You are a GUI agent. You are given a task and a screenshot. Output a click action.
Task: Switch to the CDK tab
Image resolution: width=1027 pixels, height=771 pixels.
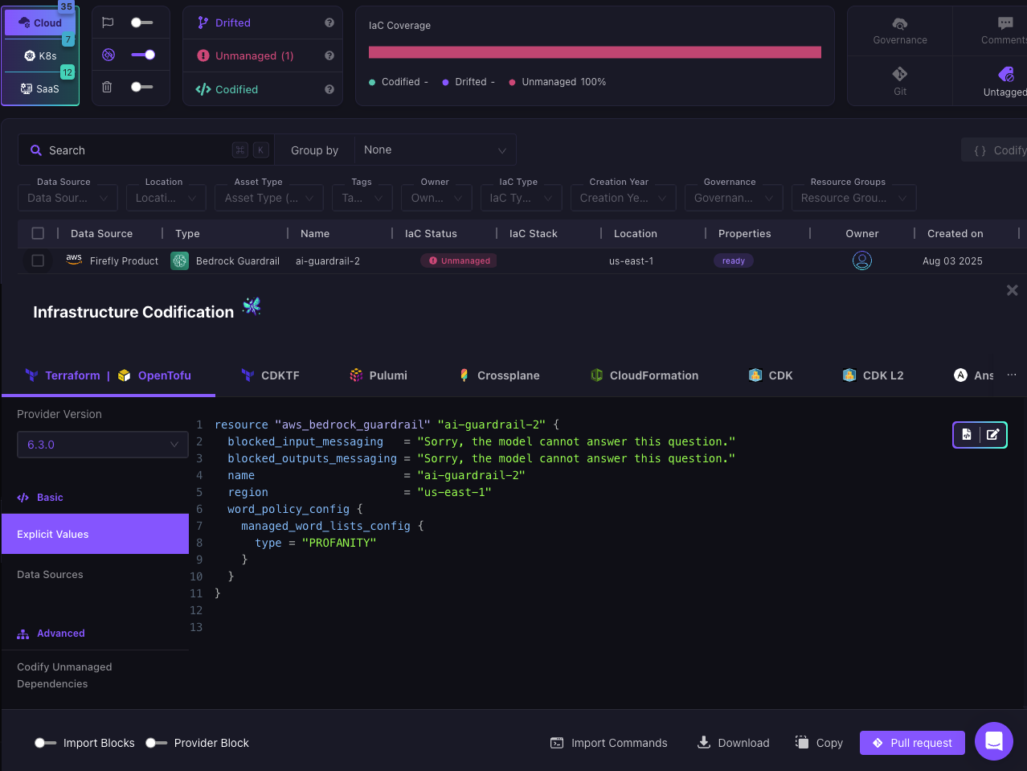coord(771,375)
